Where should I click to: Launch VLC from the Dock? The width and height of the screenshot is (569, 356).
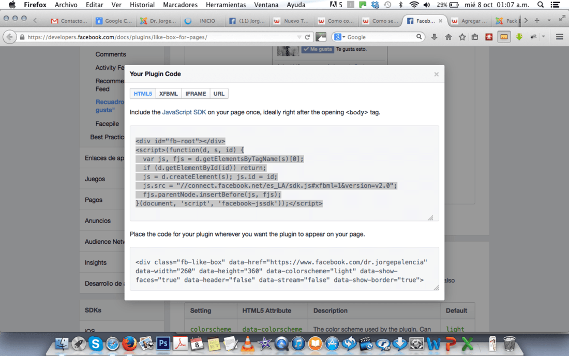click(x=247, y=343)
